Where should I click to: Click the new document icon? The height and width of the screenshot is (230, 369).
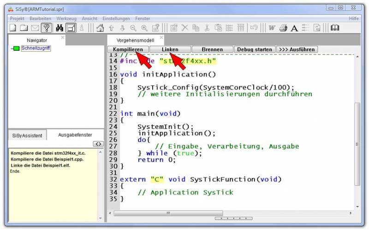13,28
